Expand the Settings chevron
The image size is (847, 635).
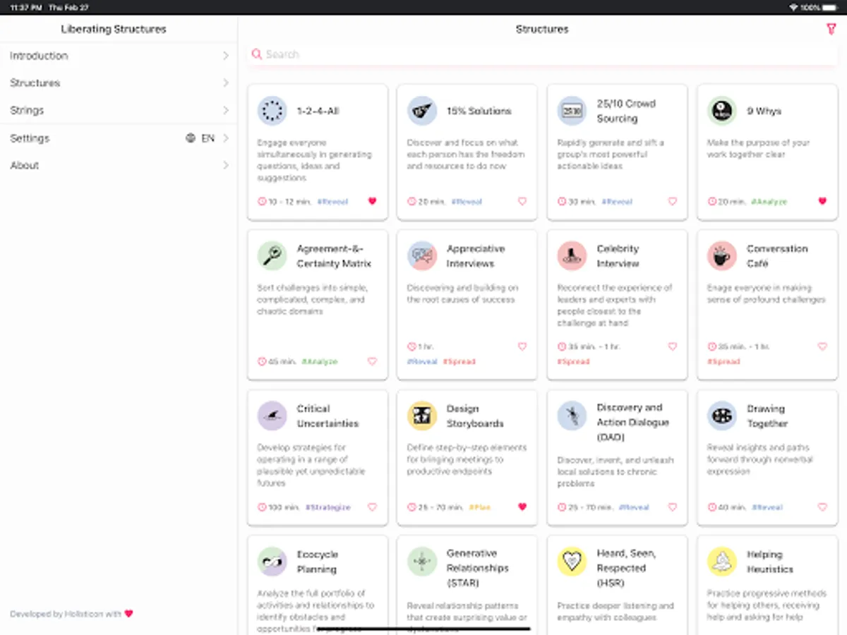point(226,138)
